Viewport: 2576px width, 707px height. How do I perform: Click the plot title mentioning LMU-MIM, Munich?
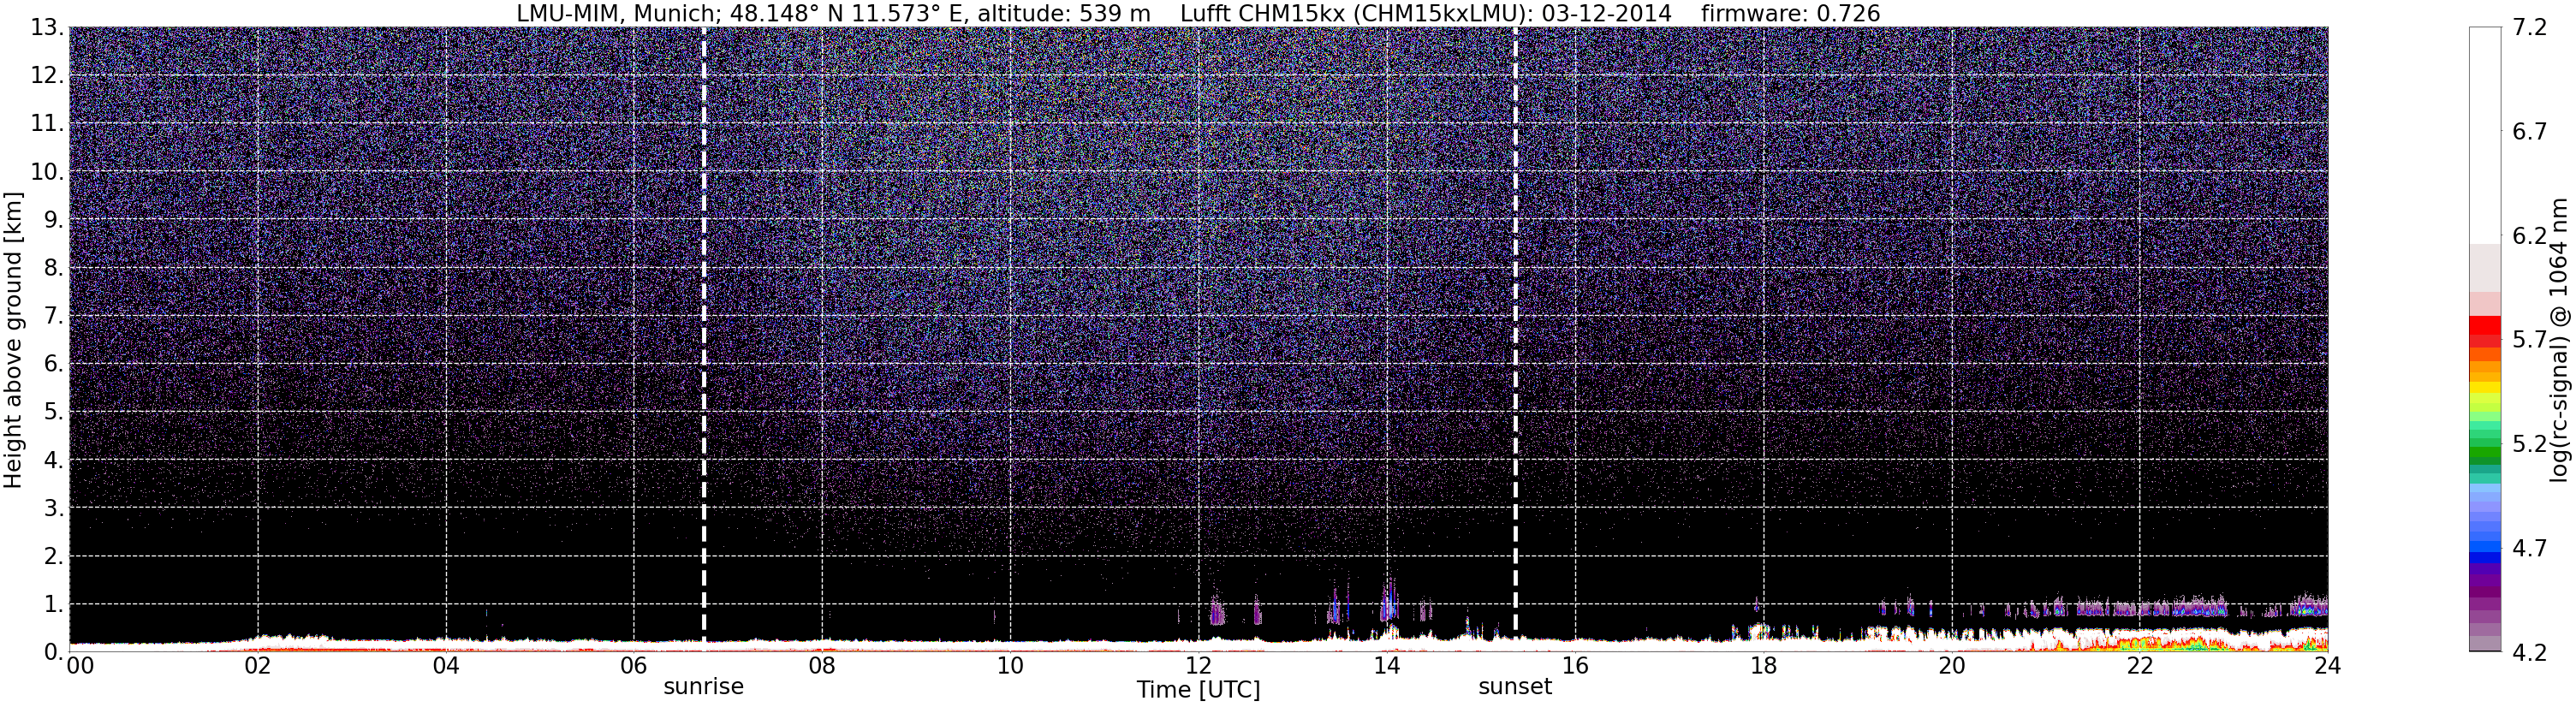click(x=1198, y=13)
